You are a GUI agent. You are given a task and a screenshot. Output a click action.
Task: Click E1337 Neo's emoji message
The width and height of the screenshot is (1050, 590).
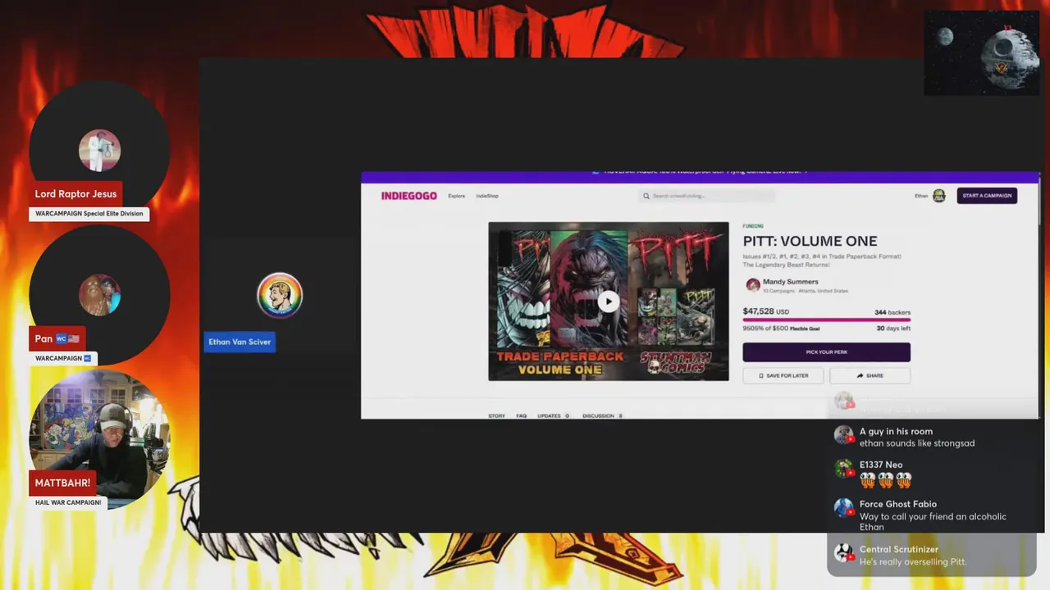(886, 480)
